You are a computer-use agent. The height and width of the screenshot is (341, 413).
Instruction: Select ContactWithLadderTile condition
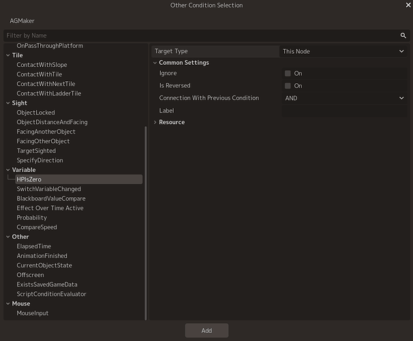pyautogui.click(x=49, y=93)
